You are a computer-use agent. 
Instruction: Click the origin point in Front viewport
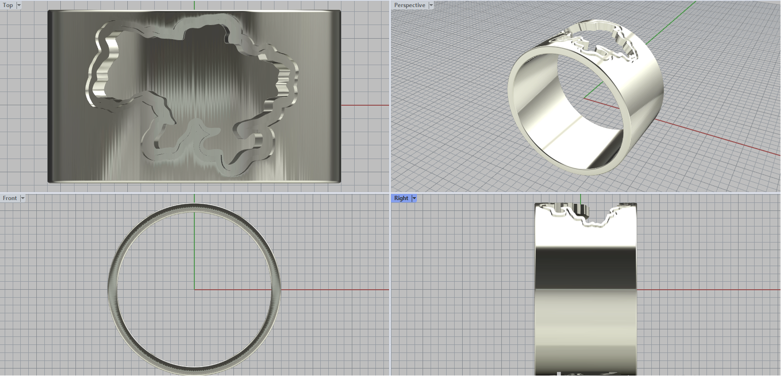pos(194,290)
